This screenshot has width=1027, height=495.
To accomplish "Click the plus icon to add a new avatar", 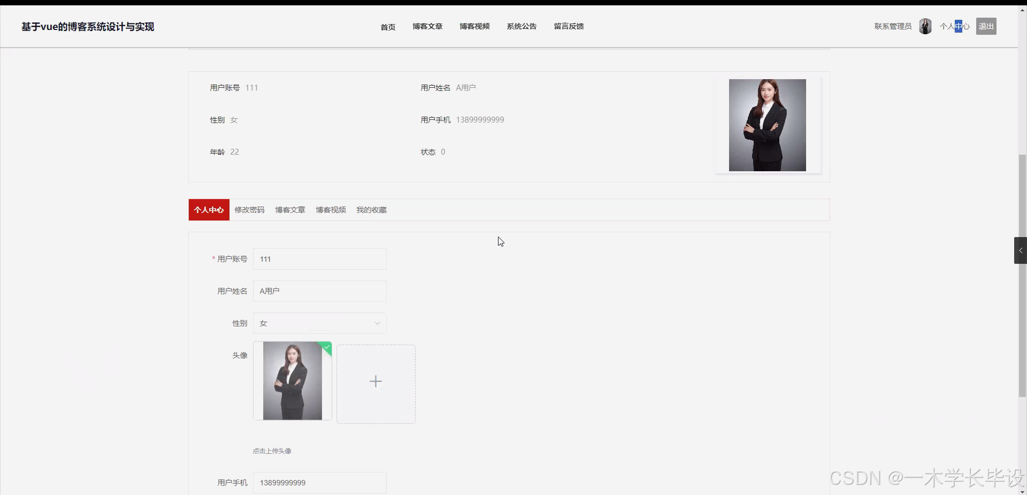I will click(375, 381).
